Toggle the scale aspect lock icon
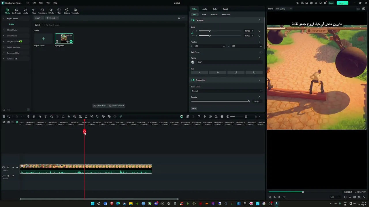Screen dimensions: 369x207 click(x=192, y=33)
